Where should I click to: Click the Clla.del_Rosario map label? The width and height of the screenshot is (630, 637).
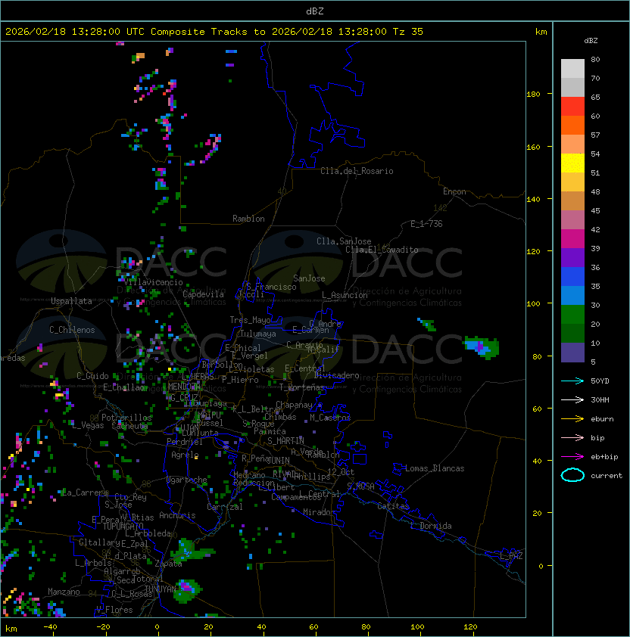[357, 171]
